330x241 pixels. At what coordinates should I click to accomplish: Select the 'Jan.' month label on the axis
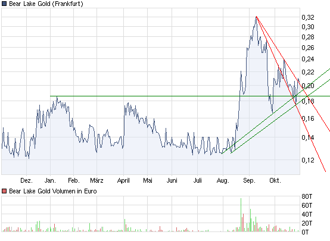(x=50, y=180)
